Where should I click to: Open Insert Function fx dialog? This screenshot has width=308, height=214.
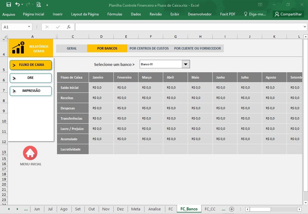68,27
